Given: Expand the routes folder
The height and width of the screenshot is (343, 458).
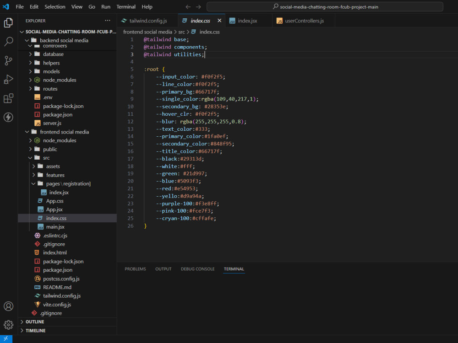Looking at the screenshot, I should tap(30, 89).
